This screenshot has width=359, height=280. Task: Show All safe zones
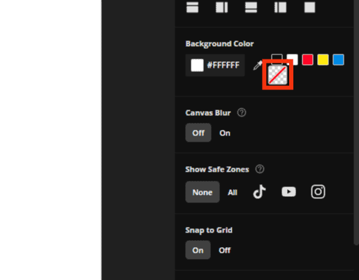pyautogui.click(x=233, y=192)
